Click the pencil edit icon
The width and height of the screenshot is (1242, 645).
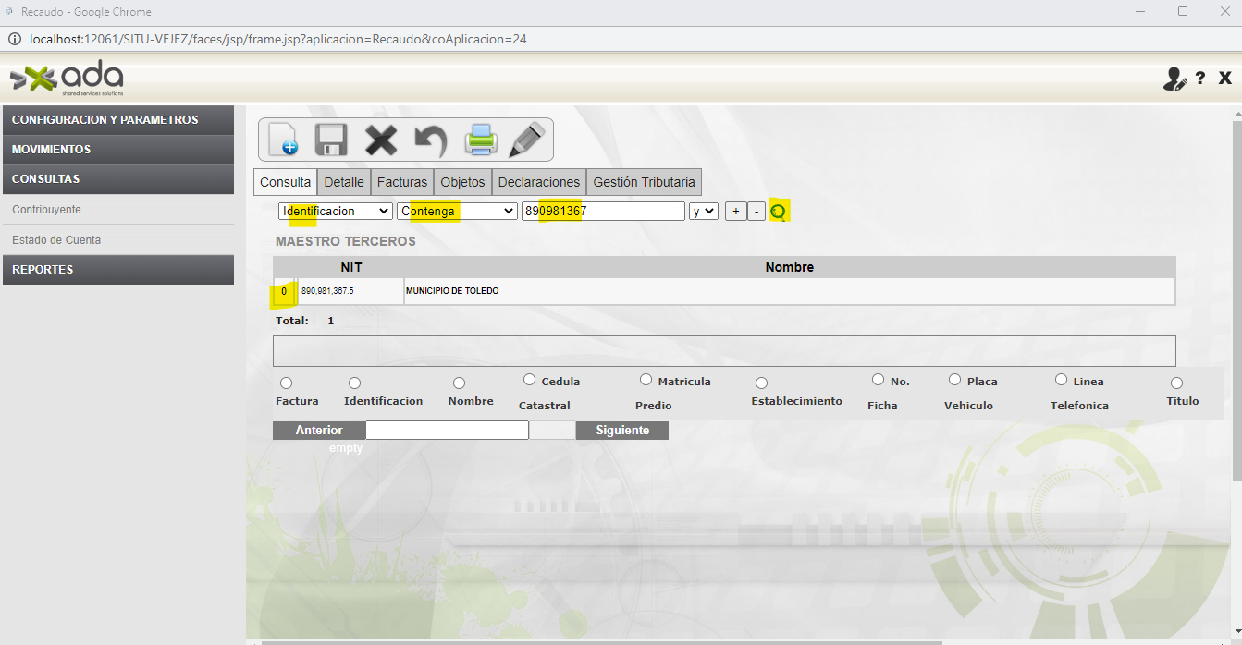click(x=527, y=140)
